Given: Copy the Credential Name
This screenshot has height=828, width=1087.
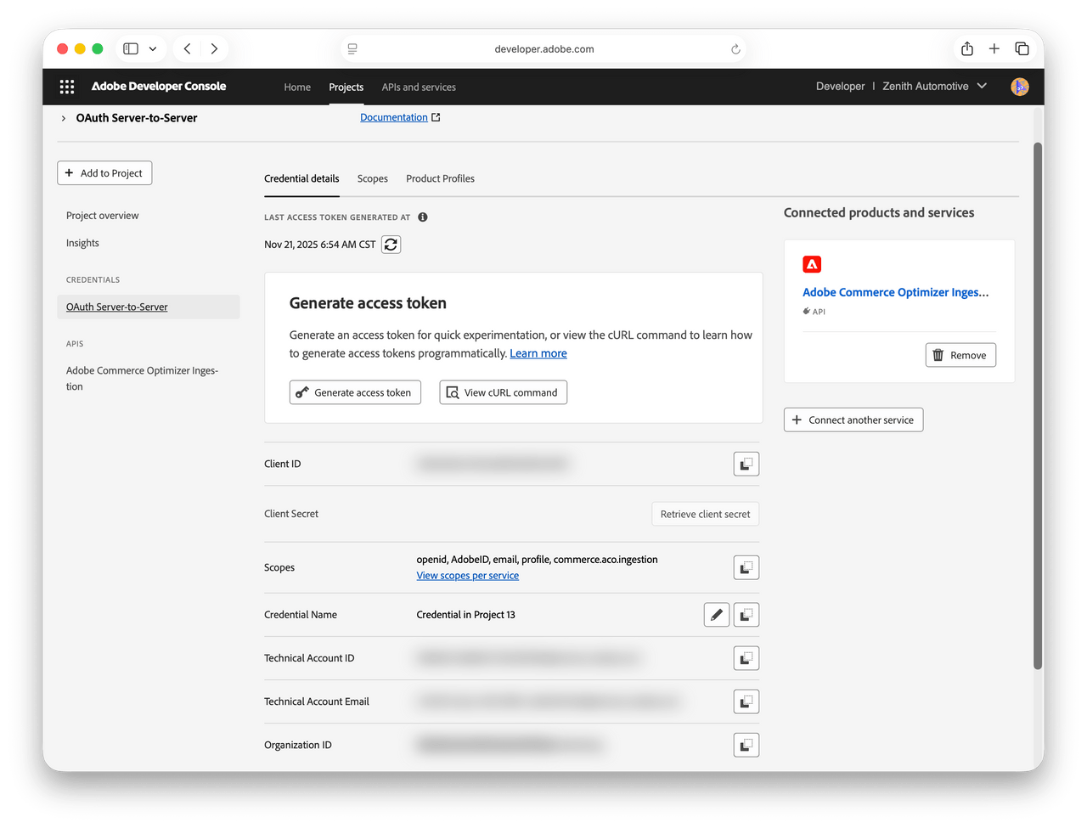Looking at the screenshot, I should click(746, 614).
